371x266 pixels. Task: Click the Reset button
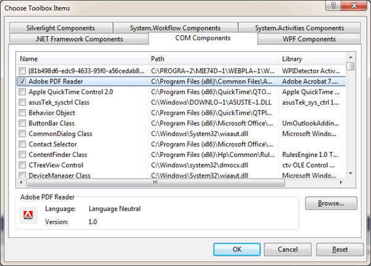[340, 249]
